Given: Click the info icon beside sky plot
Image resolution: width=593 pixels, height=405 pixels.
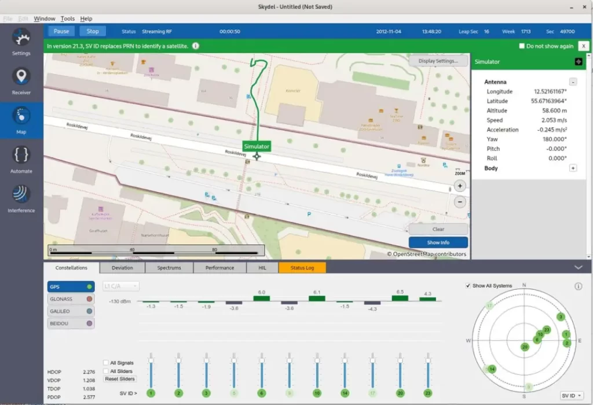Looking at the screenshot, I should [x=578, y=286].
